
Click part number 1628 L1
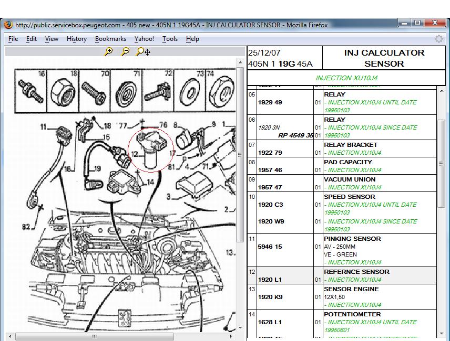tap(270, 322)
